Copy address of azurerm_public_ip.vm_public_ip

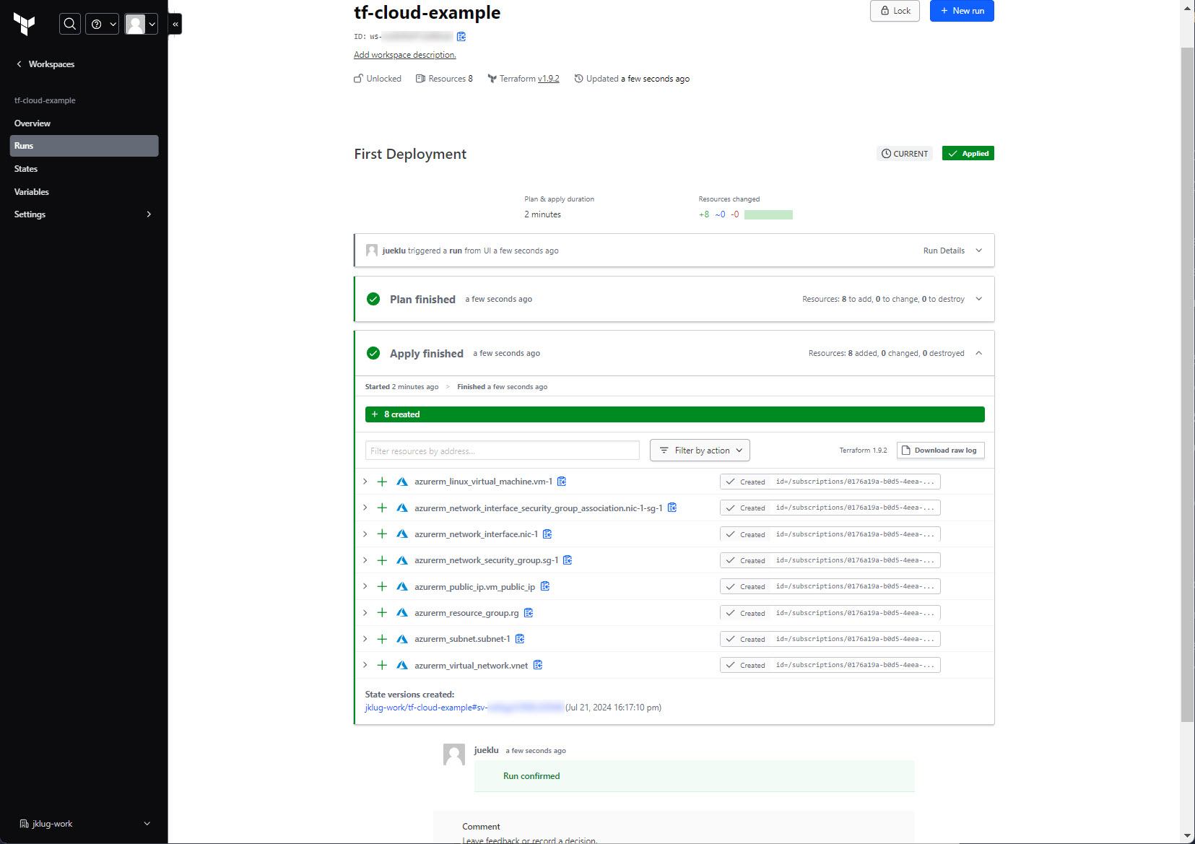[545, 586]
